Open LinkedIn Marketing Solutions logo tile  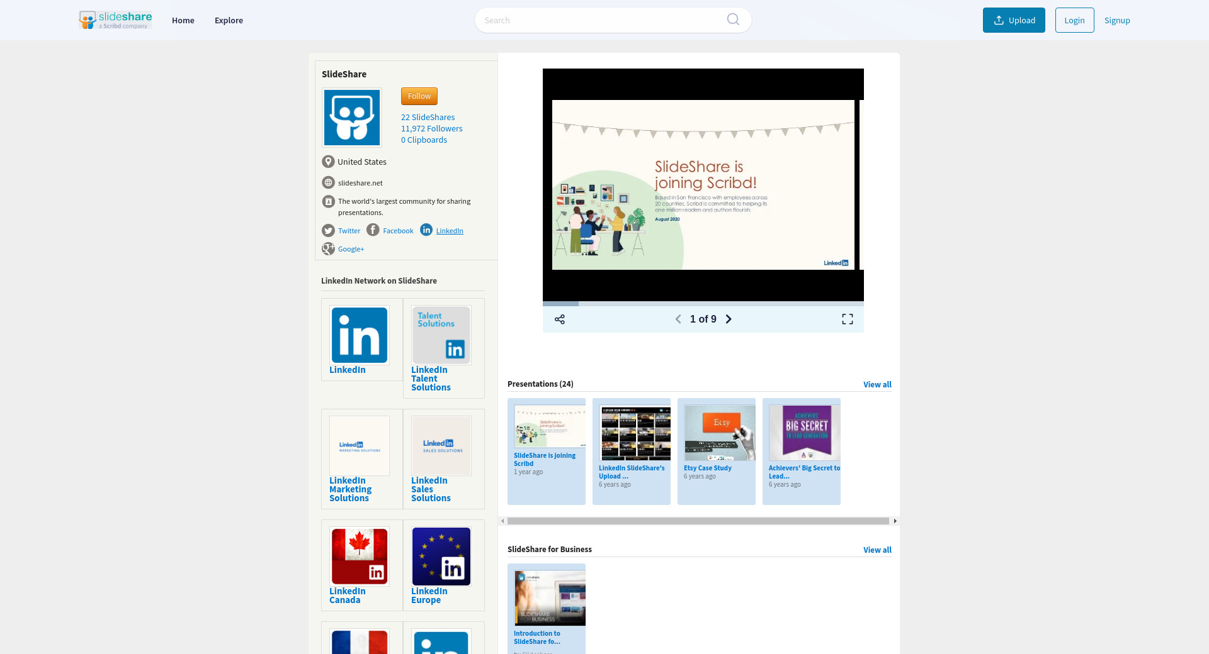click(x=360, y=446)
